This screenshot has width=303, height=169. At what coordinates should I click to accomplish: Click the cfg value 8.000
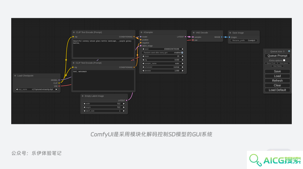(177, 60)
